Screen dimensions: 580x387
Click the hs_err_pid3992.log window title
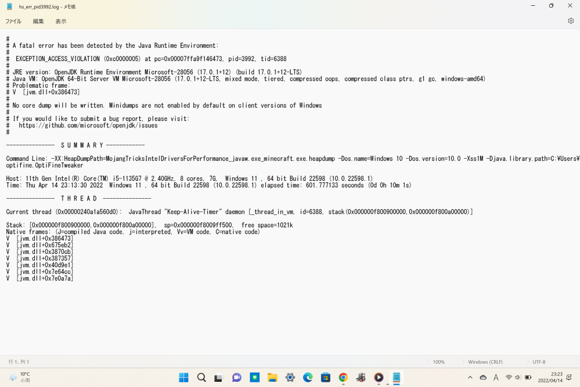coord(47,6)
